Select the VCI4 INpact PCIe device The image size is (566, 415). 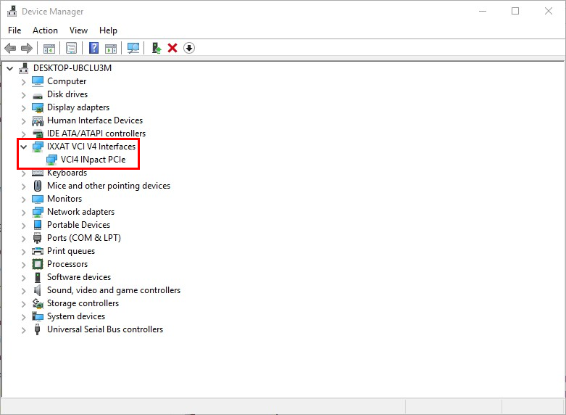[x=93, y=160]
